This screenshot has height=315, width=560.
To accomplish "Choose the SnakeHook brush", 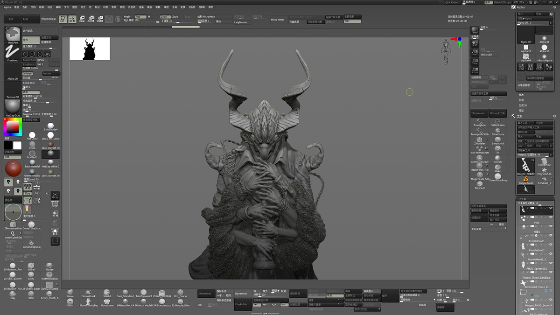I will [x=89, y=293].
